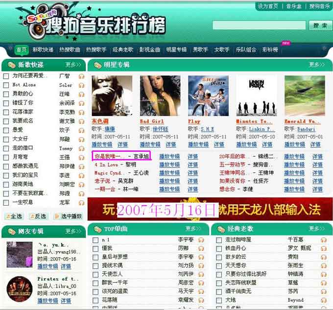
Task: Check the box for 为何还要再爱
Action: (x=6, y=76)
